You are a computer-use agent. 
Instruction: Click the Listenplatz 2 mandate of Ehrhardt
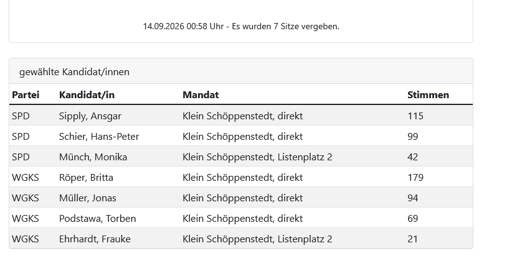(257, 239)
